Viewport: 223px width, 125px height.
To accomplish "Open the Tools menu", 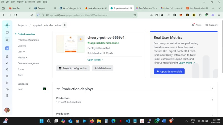I will (39, 2).
